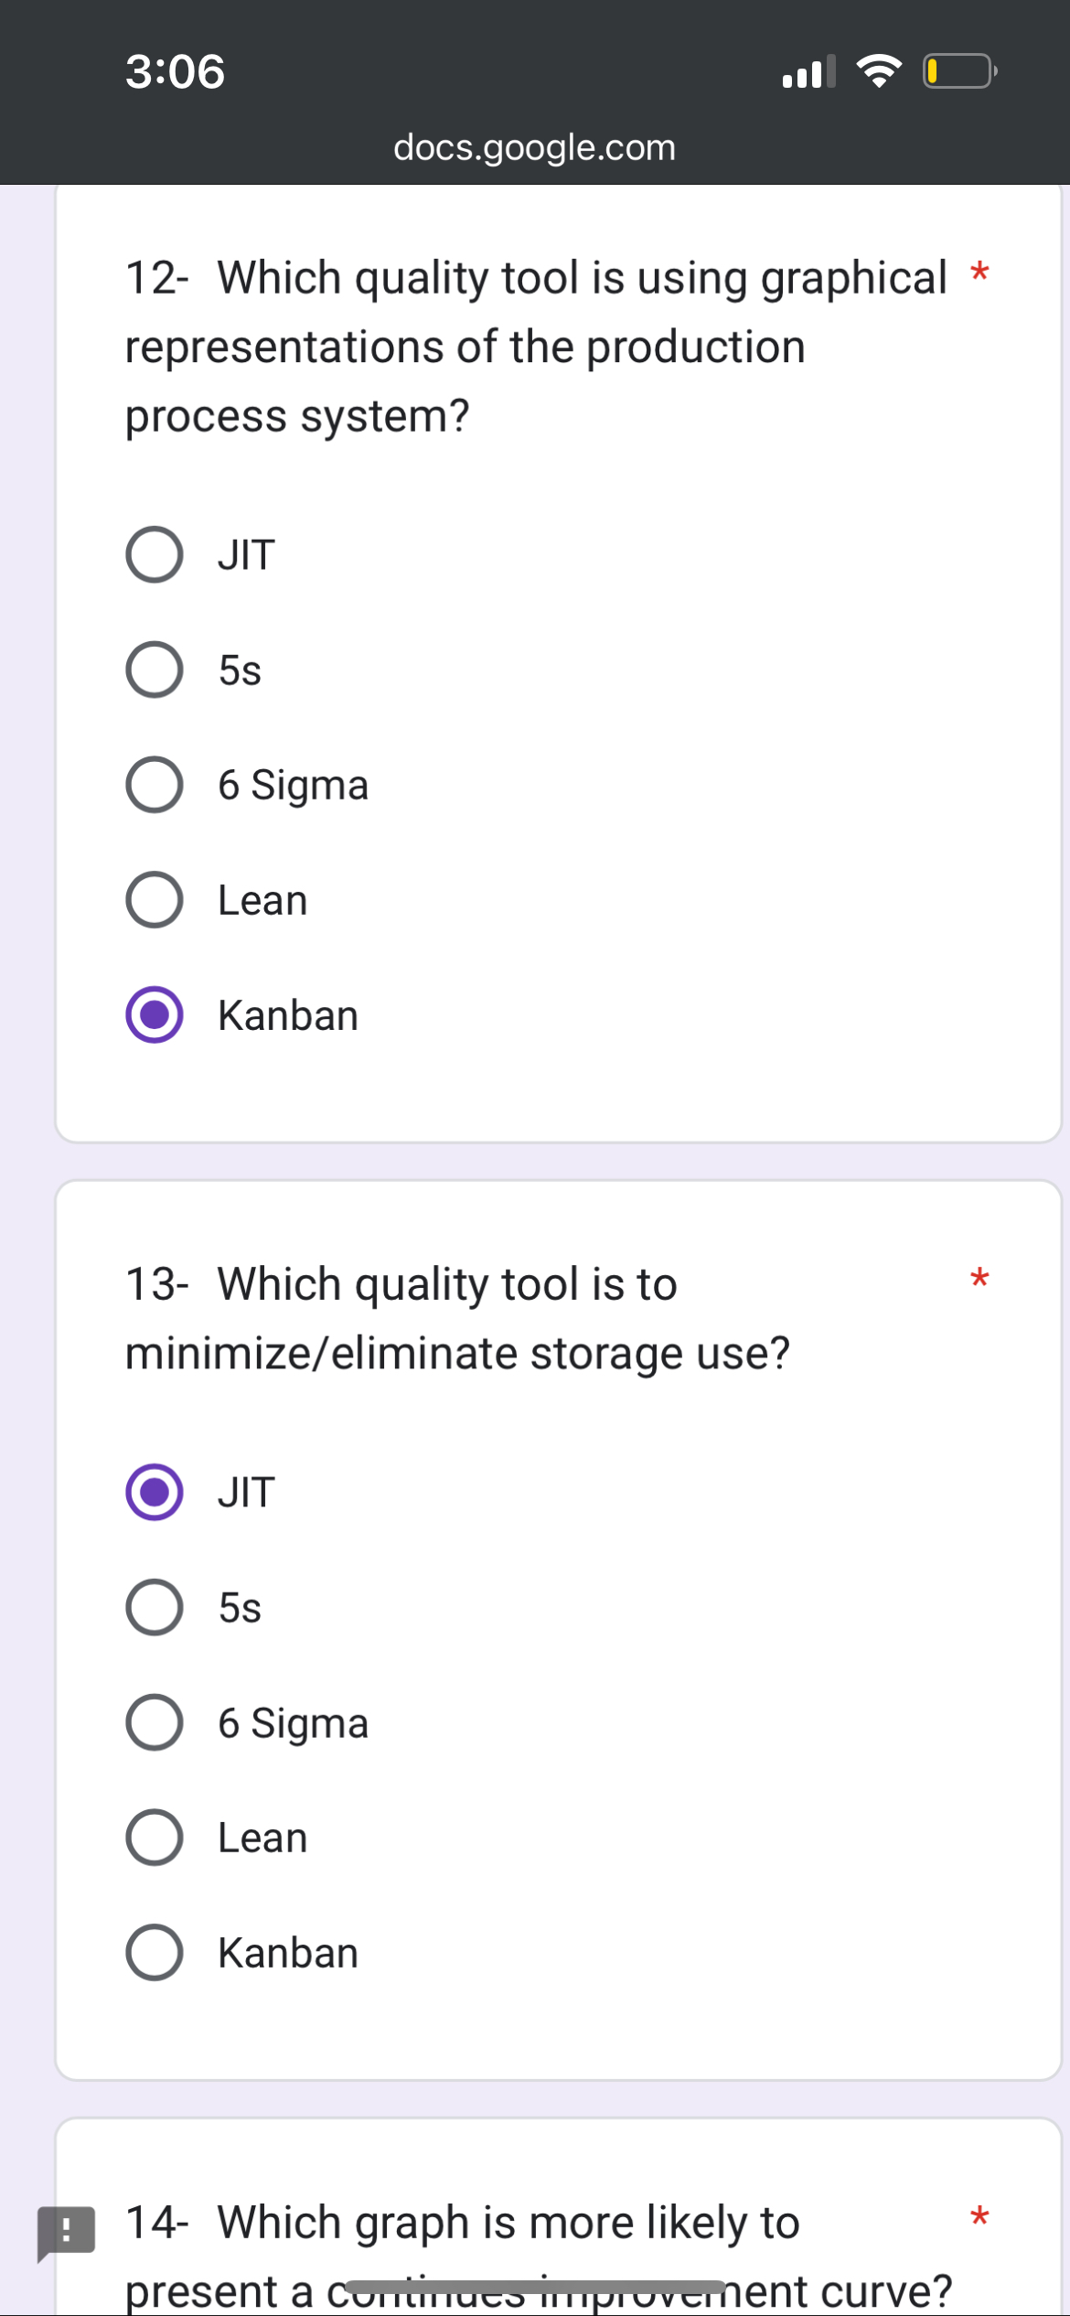This screenshot has width=1070, height=2316.
Task: Tap the docs.google.com address bar
Action: point(535,146)
